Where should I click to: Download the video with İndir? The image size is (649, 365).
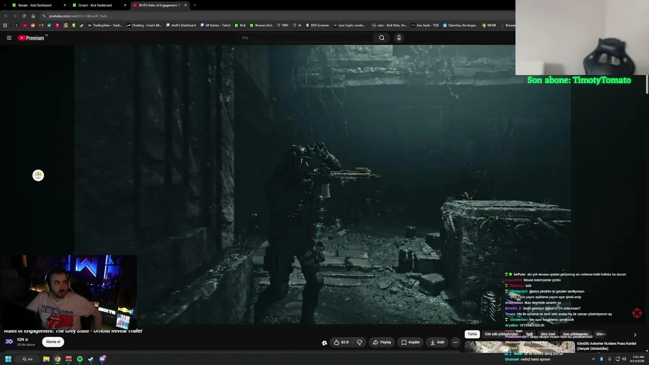[x=437, y=342]
